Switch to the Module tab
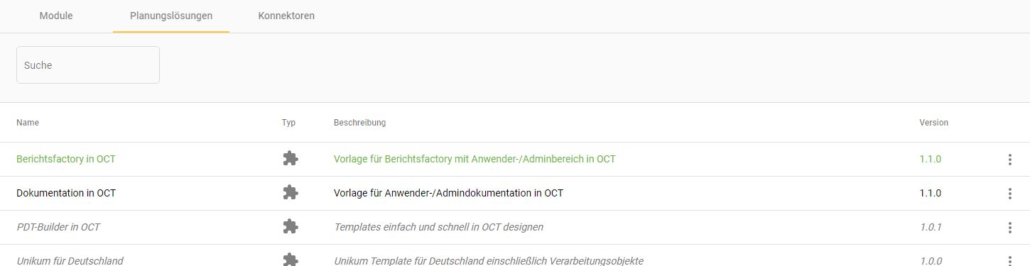Screen dimensions: 1030x266 tap(56, 16)
